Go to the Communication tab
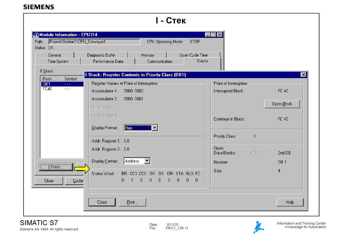 160,61
